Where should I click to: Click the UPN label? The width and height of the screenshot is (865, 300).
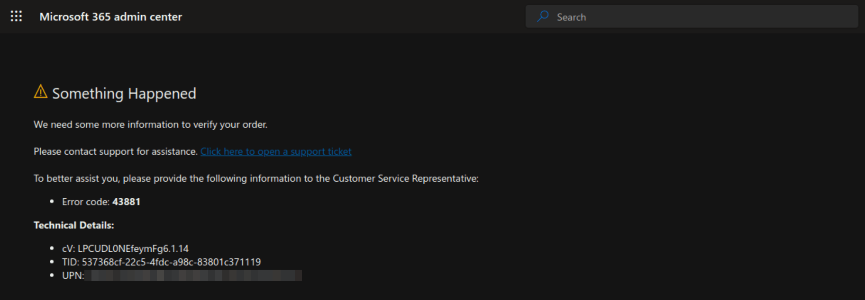(x=73, y=275)
